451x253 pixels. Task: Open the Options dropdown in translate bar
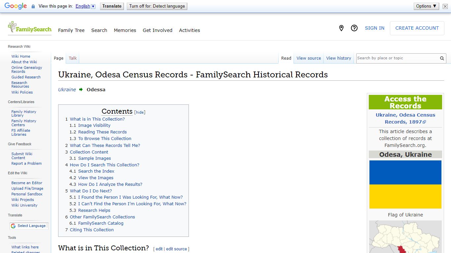(x=426, y=6)
